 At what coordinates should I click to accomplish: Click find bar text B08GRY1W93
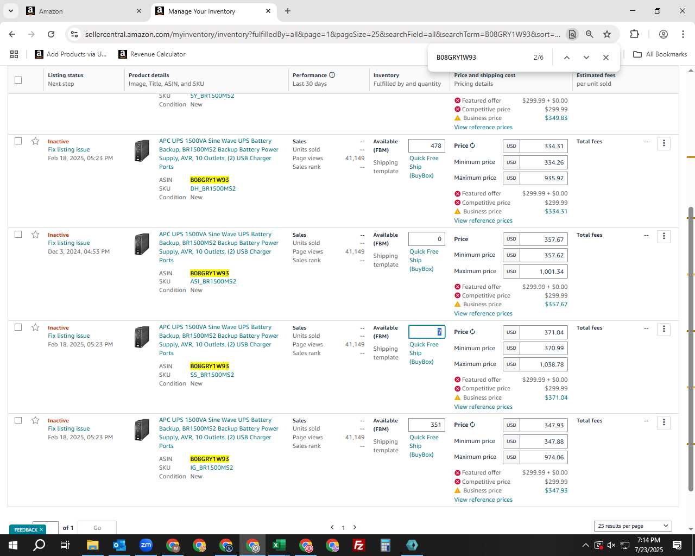point(456,58)
